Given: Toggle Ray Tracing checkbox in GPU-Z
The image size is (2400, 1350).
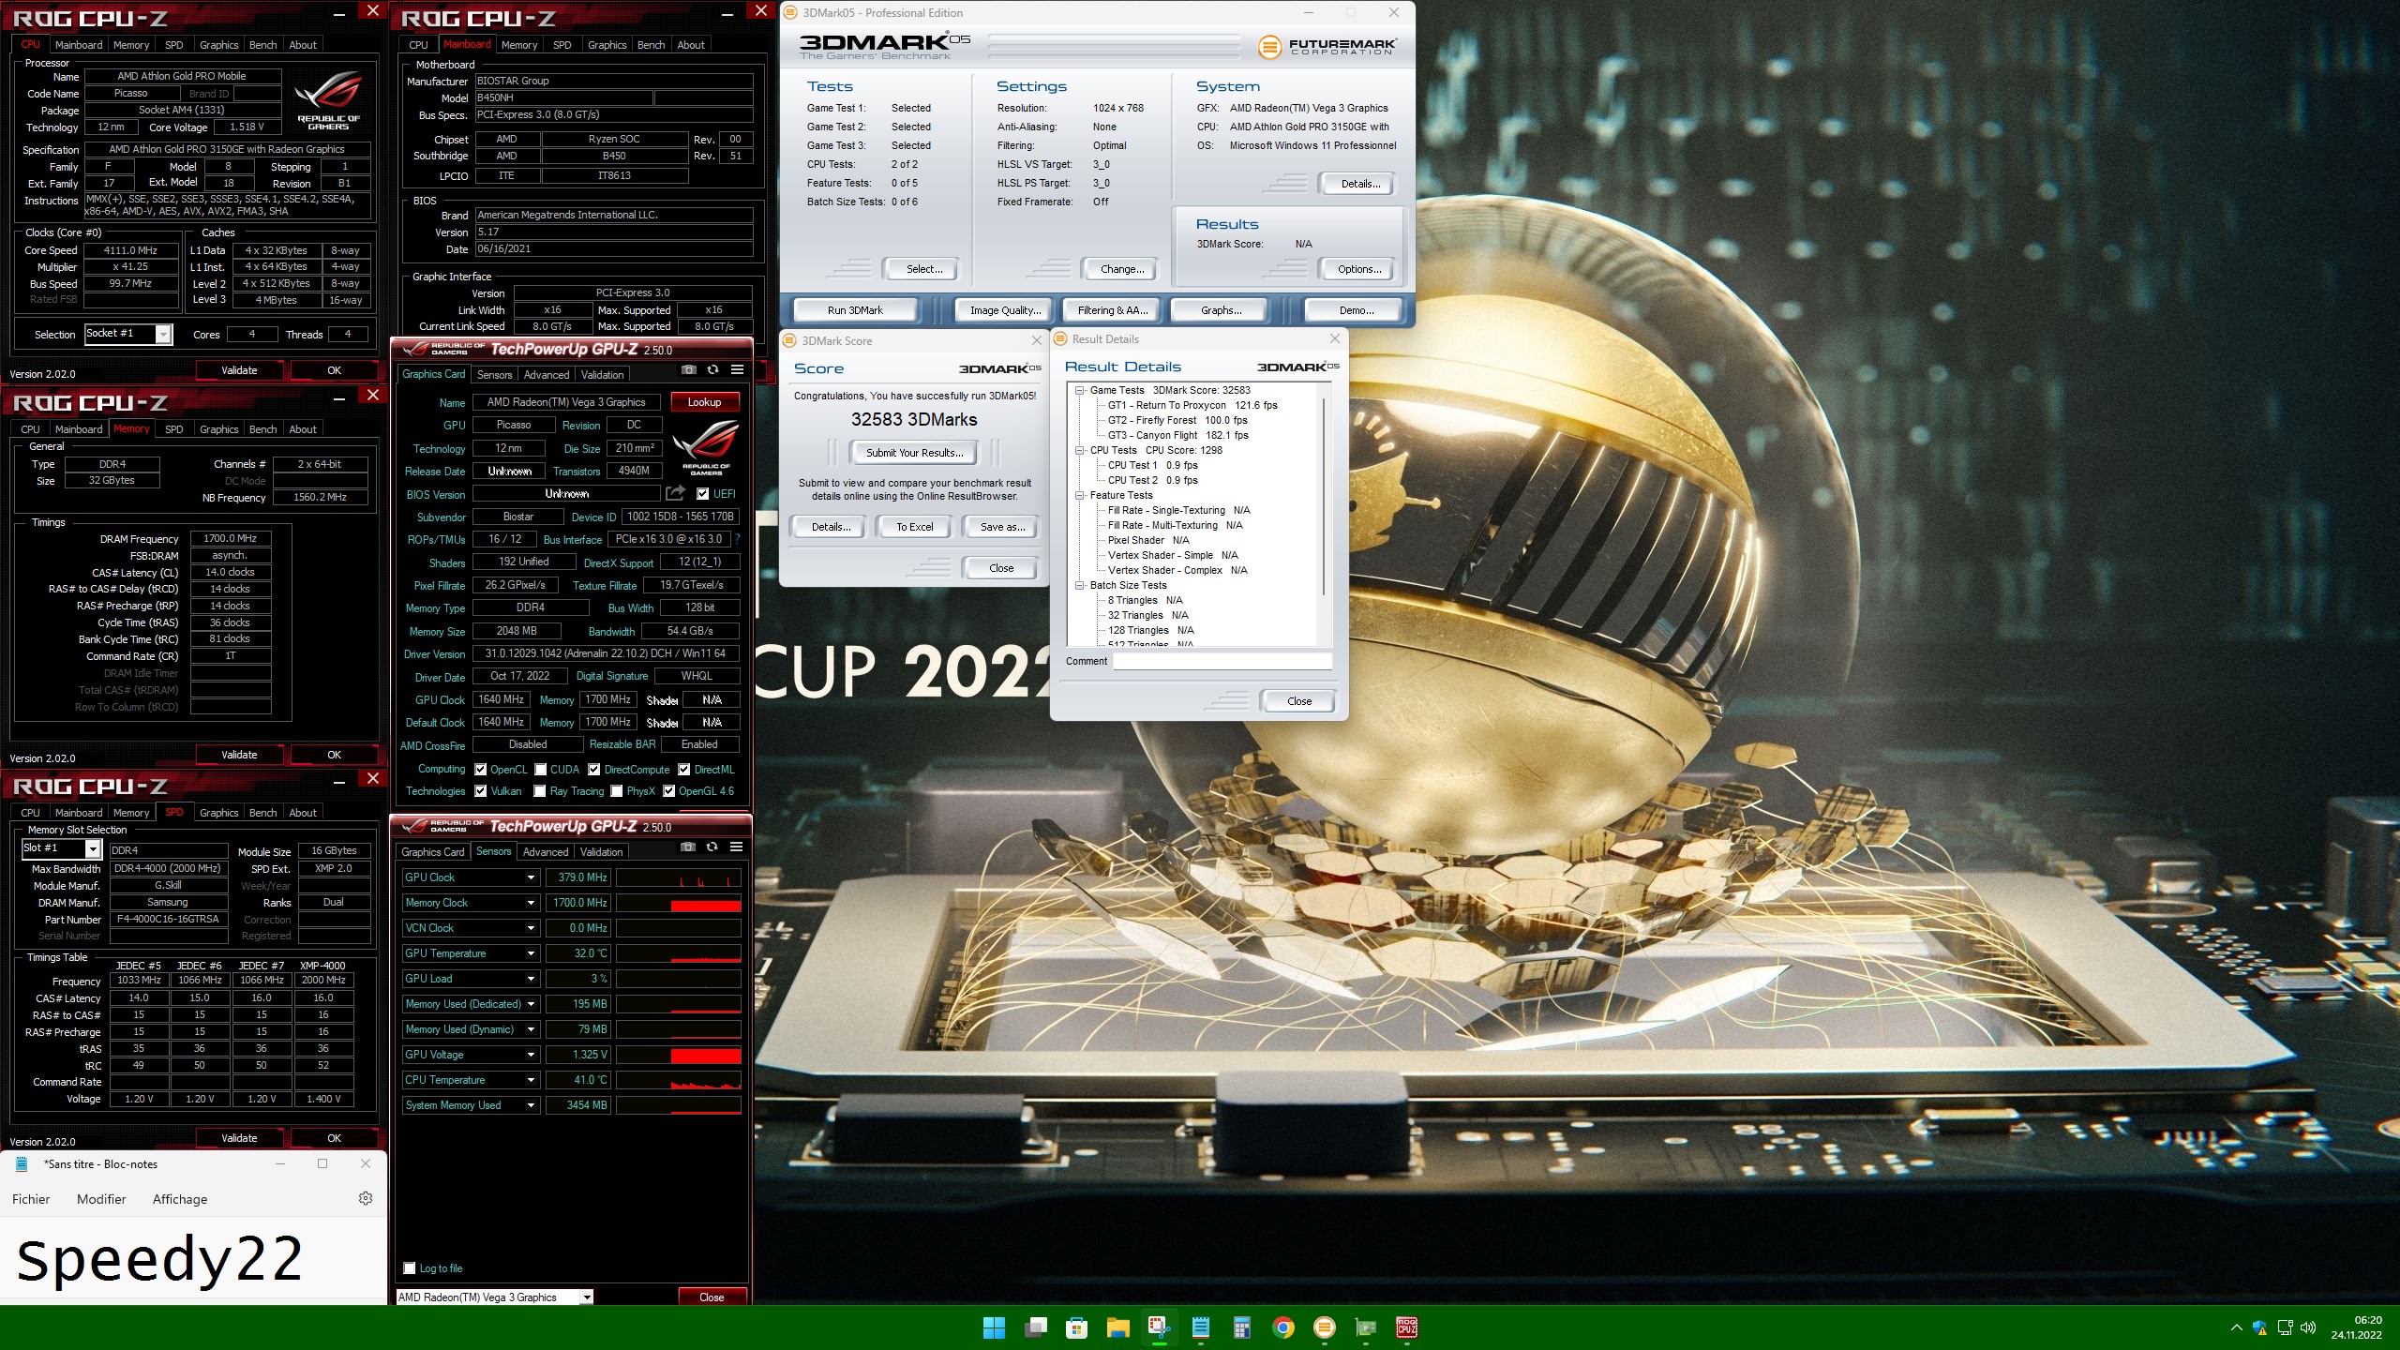Looking at the screenshot, I should pyautogui.click(x=540, y=791).
